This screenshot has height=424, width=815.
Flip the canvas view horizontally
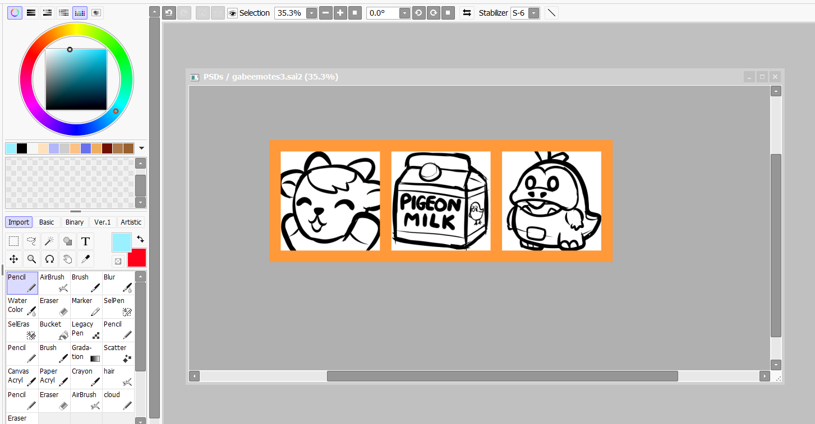467,13
